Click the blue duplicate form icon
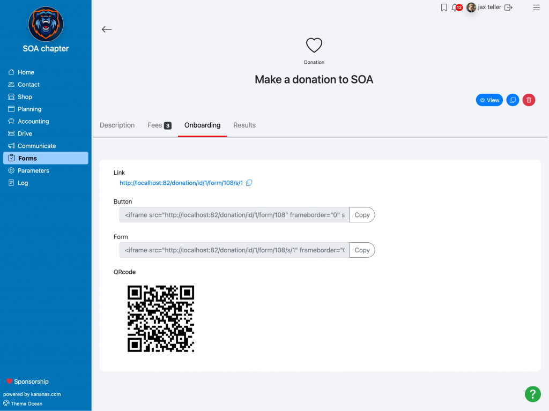Screen dimensions: 549x411 pyautogui.click(x=513, y=100)
